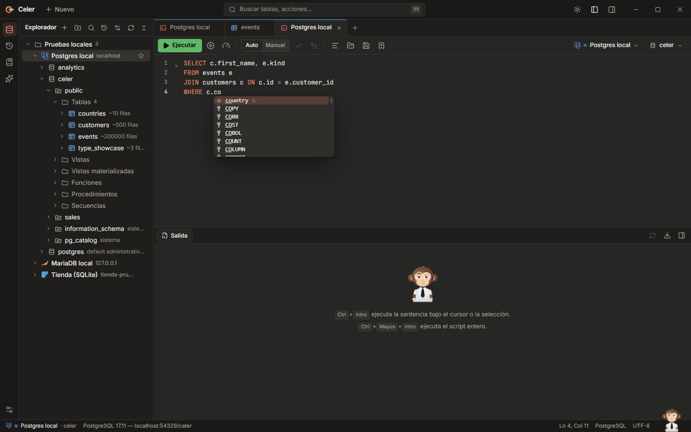
Task: Open the history view in the left sidebar
Action: 9,46
